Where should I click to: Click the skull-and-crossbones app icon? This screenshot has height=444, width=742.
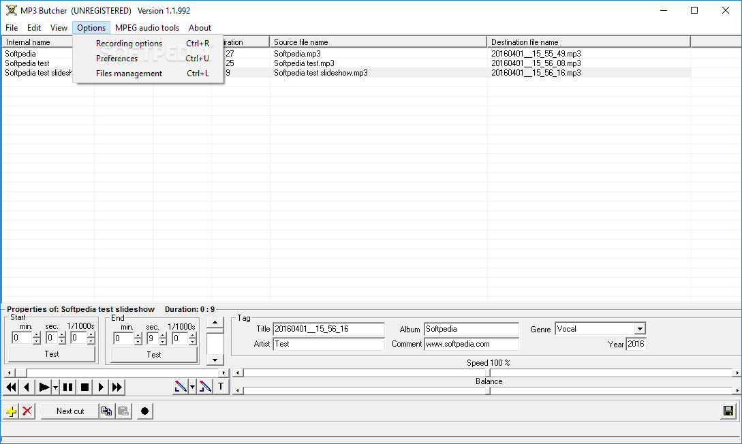click(12, 10)
